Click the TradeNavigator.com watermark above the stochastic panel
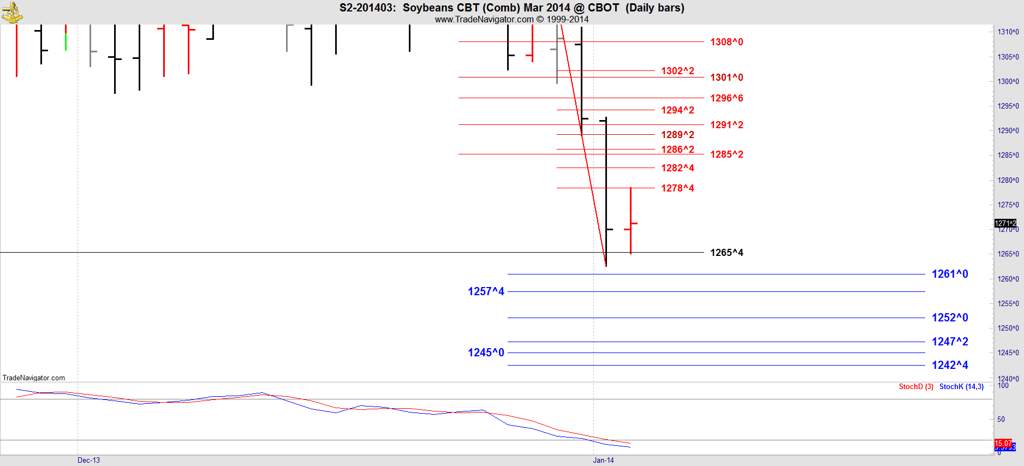Viewport: 1024px width, 466px height. 34,378
